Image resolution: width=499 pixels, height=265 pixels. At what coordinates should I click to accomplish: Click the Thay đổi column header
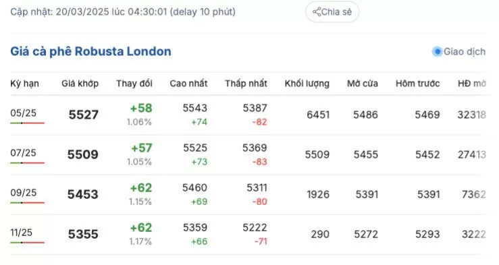134,84
